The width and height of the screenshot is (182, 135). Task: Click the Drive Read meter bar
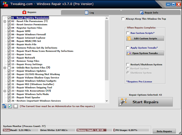coord(20,130)
